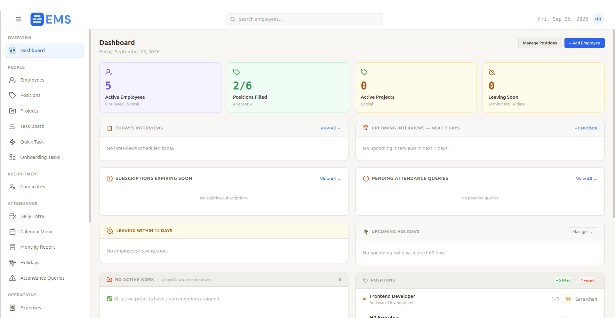Click the EMS logo icon
This screenshot has height=318, width=615.
(x=37, y=19)
